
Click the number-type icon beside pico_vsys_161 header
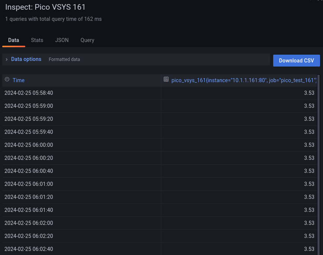pos(166,80)
